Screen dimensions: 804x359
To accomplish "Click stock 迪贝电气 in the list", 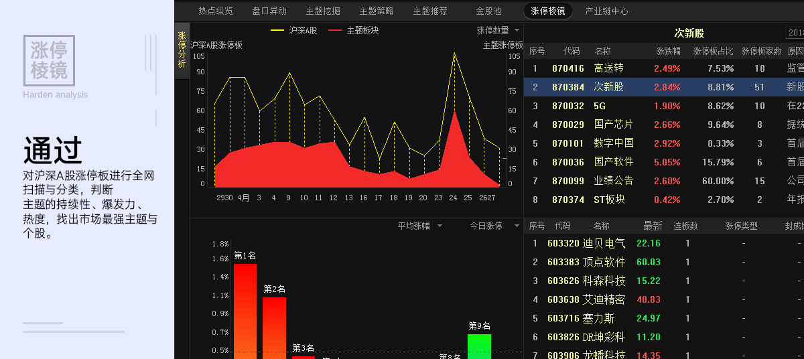I will click(x=604, y=244).
